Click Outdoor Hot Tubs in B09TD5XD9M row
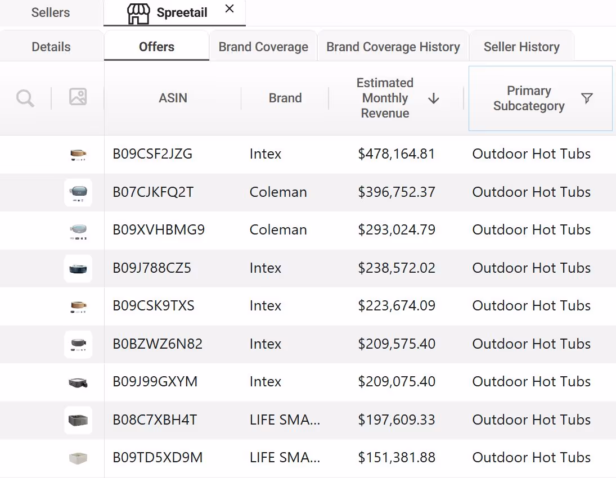The image size is (616, 478). click(532, 458)
